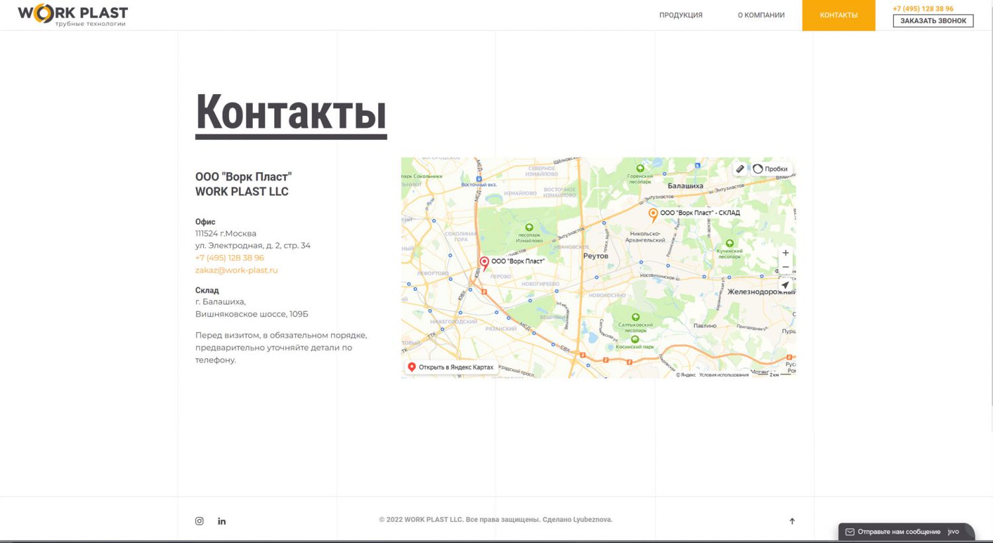
Task: Open the О КОМПАНИИ menu item
Action: (761, 15)
